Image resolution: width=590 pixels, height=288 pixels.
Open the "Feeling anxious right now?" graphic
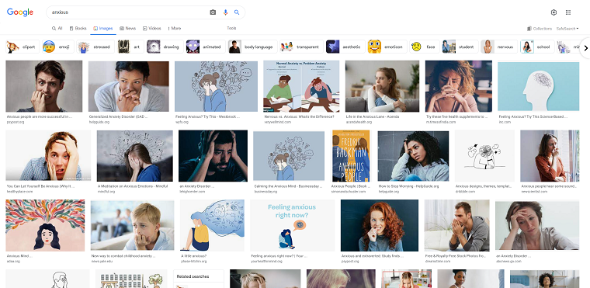(x=293, y=225)
